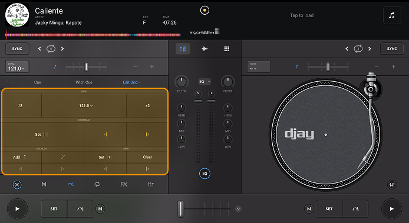Open the left deck Neural Mix tool
The image size is (409, 223).
tap(44, 184)
